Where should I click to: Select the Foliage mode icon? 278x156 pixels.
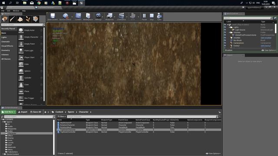pyautogui.click(x=28, y=19)
